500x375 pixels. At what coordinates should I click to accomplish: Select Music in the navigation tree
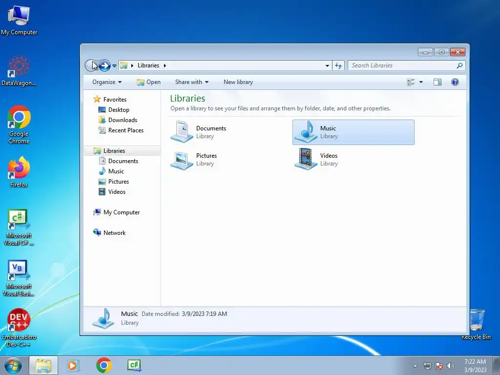(111, 171)
